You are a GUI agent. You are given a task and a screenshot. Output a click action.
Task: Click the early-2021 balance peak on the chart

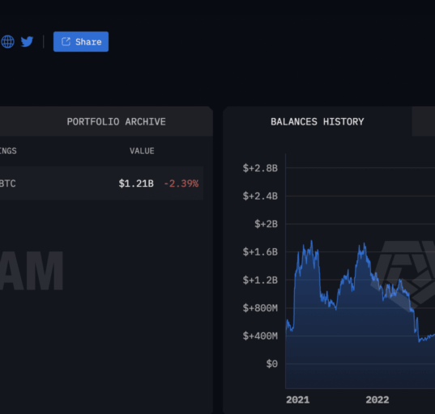312,242
